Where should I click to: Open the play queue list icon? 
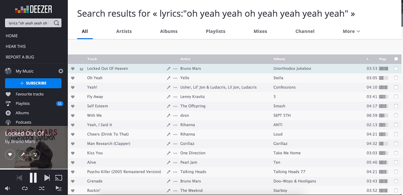58,188
